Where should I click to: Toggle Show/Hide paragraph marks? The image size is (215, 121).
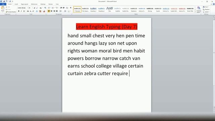point(71,8)
